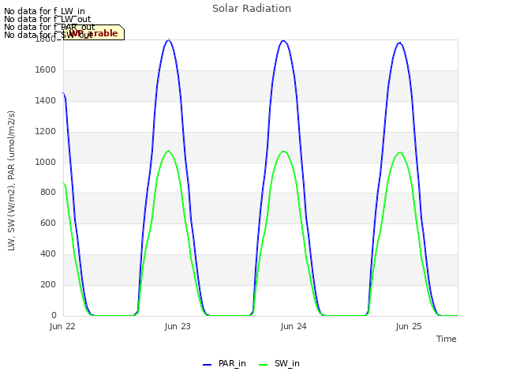Click the 1600 y-axis tick label
This screenshot has width=505, height=379.
46,70
